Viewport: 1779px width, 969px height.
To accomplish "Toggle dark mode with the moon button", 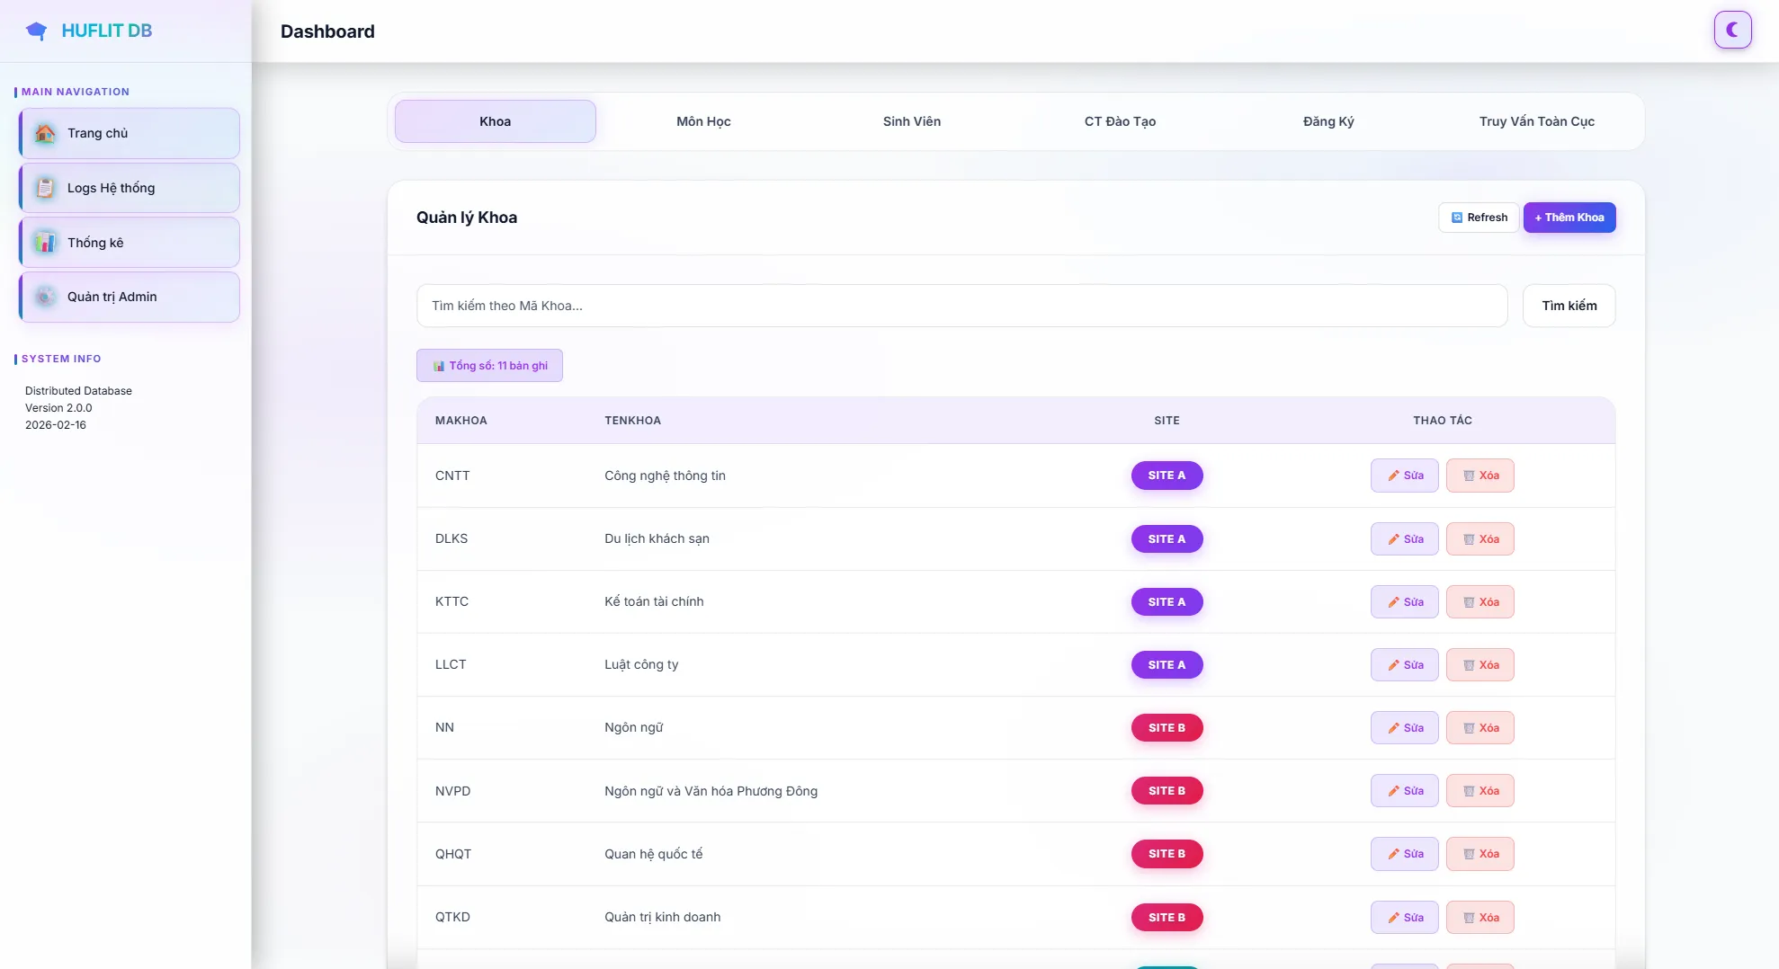I will tap(1733, 29).
